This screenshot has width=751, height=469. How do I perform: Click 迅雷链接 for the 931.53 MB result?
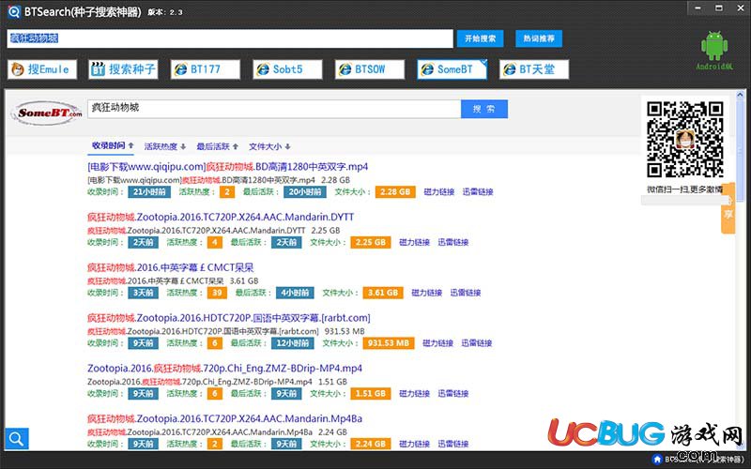(477, 343)
